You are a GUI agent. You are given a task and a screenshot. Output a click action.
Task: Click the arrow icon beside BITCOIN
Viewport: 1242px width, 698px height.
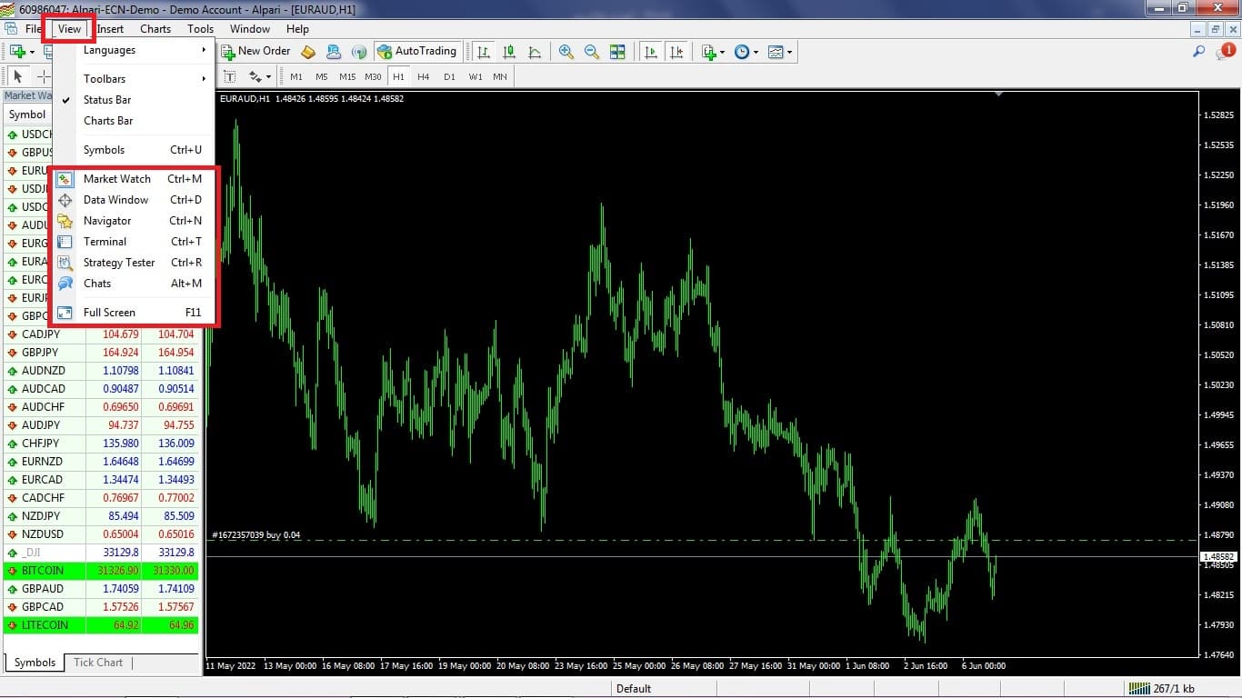point(13,571)
